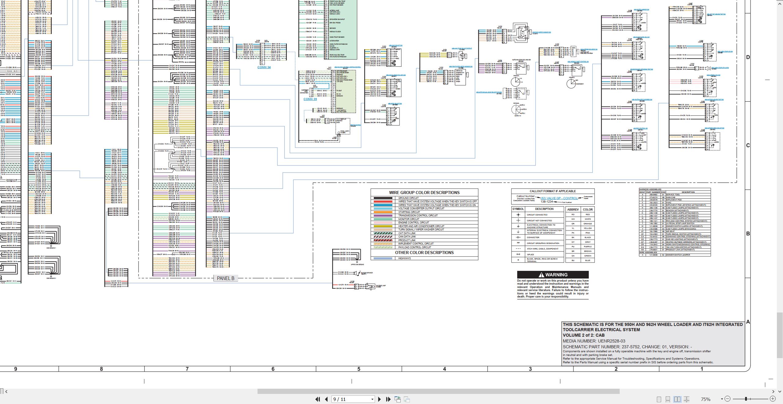The width and height of the screenshot is (783, 404).
Task: Open the page number dropdown arrow
Action: tap(372, 399)
